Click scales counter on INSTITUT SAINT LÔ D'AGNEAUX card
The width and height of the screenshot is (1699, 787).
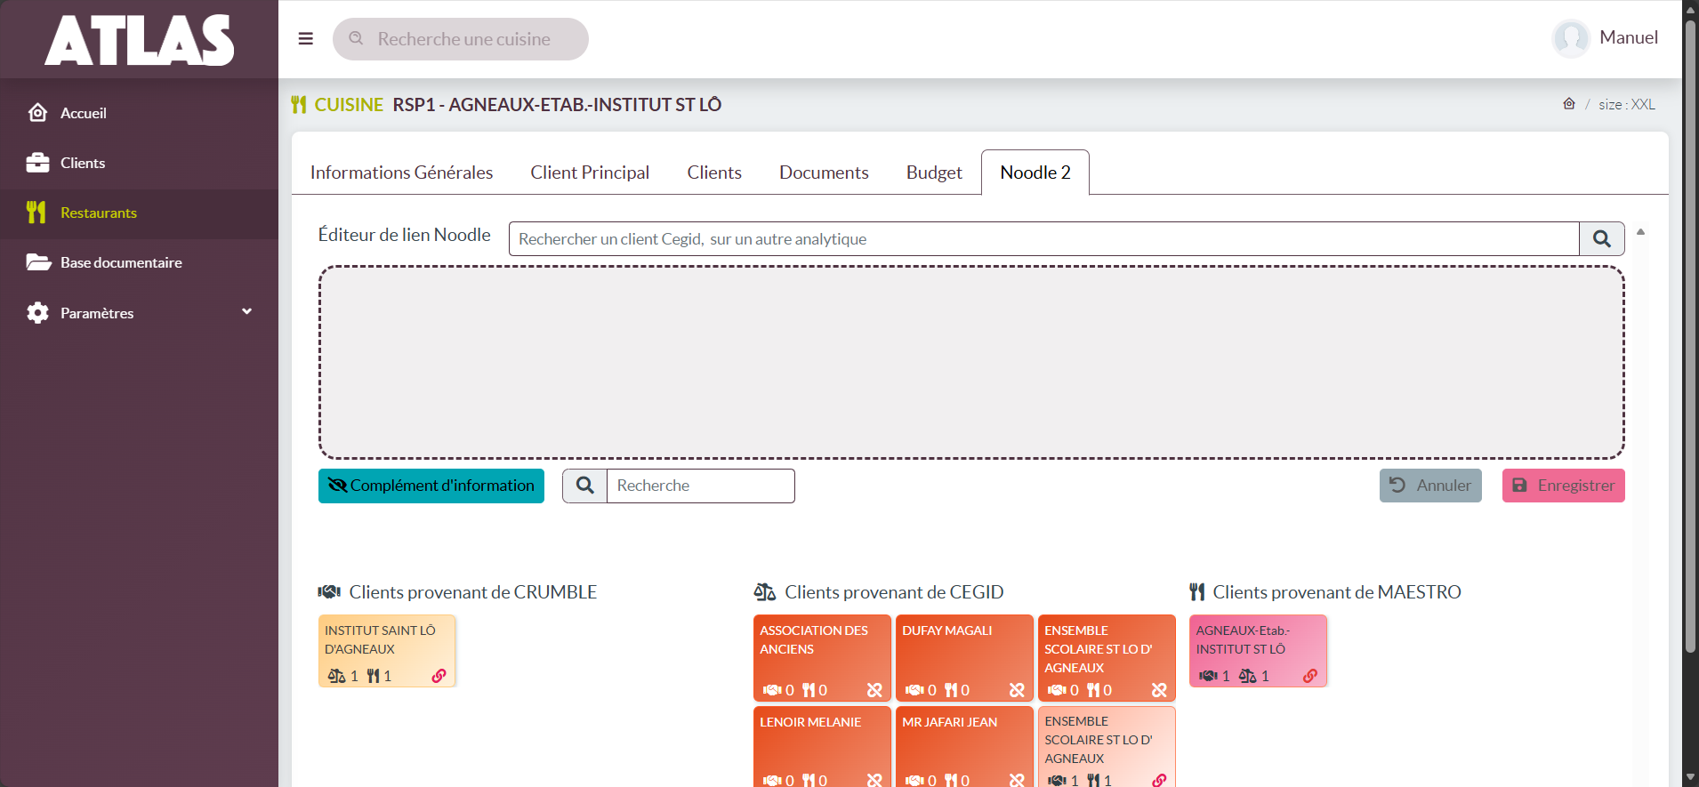click(x=343, y=676)
